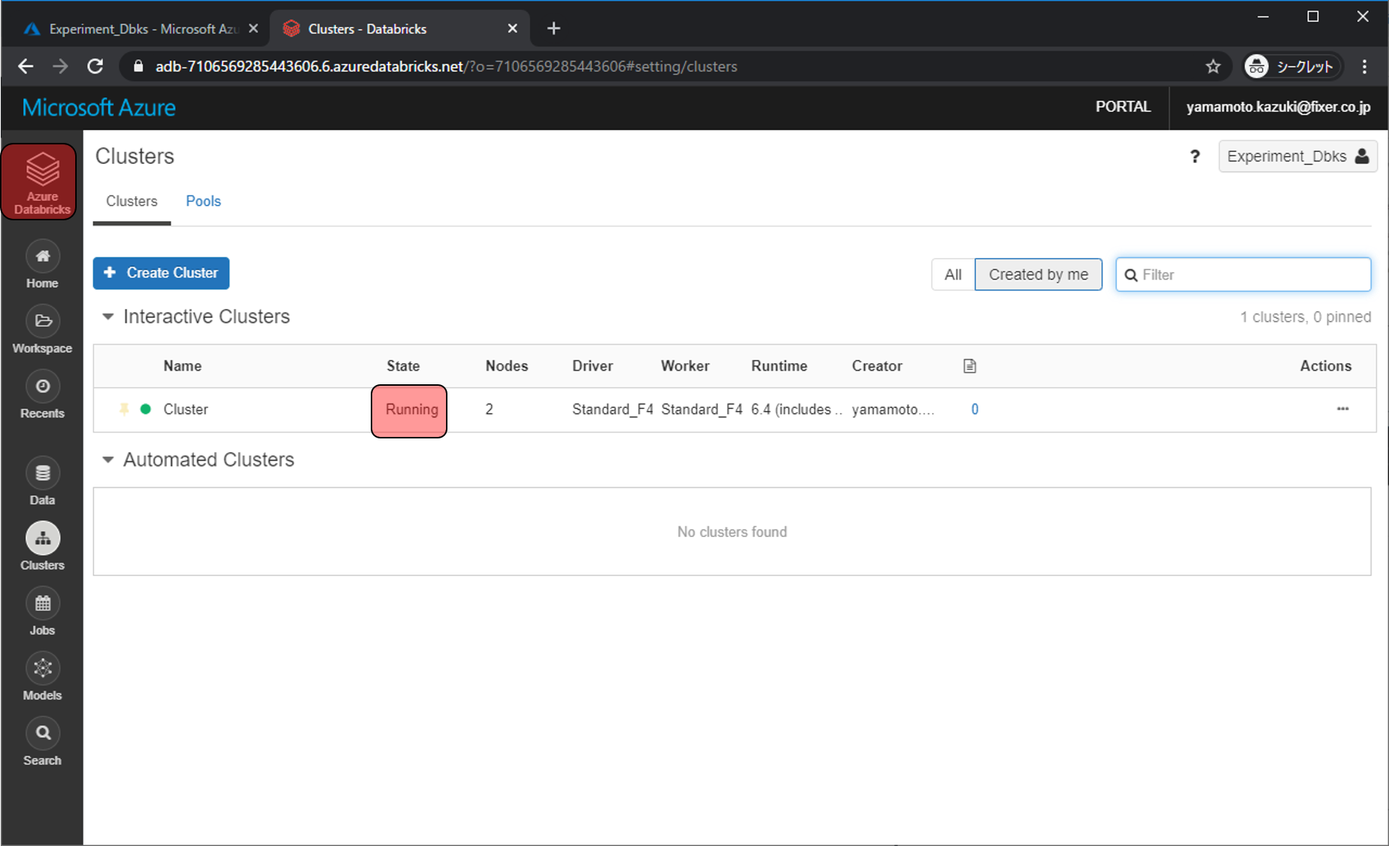Click the help question mark icon

click(x=1194, y=156)
